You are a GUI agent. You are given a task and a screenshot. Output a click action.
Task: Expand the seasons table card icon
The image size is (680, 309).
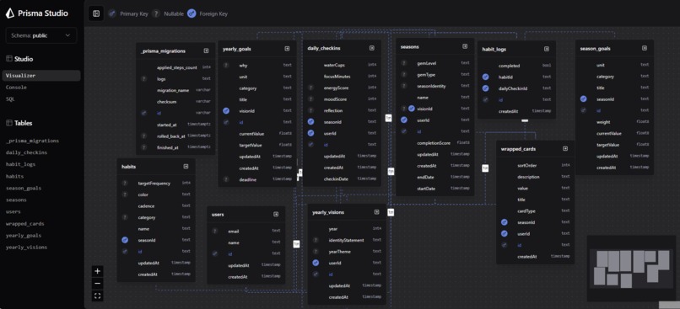pyautogui.click(x=465, y=46)
